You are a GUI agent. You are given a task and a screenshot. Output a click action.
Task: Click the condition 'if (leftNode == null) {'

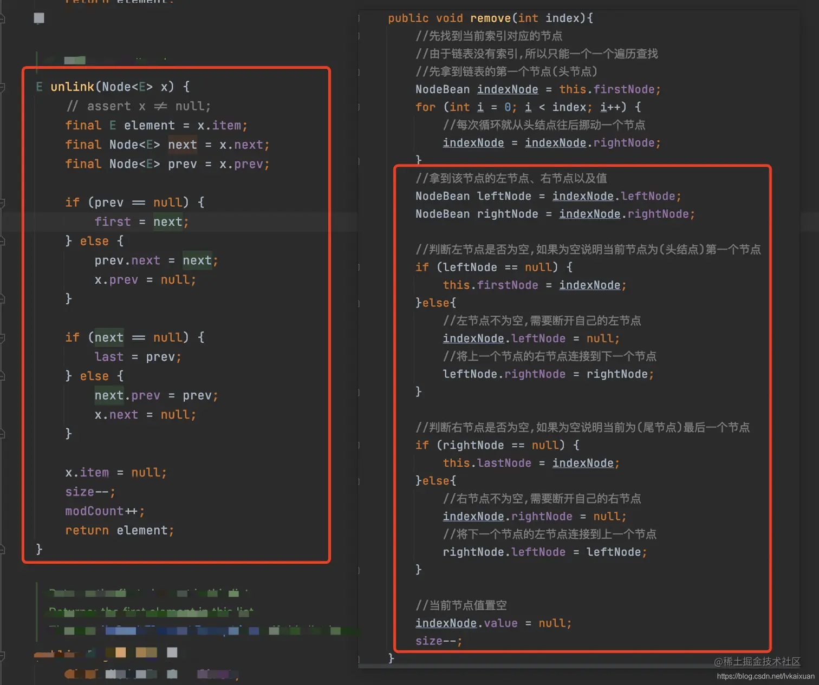point(494,268)
